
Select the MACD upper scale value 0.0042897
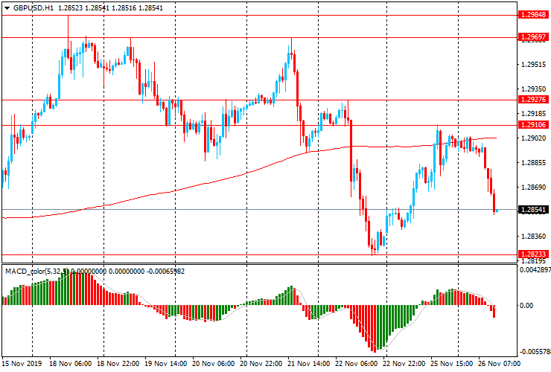535,270
